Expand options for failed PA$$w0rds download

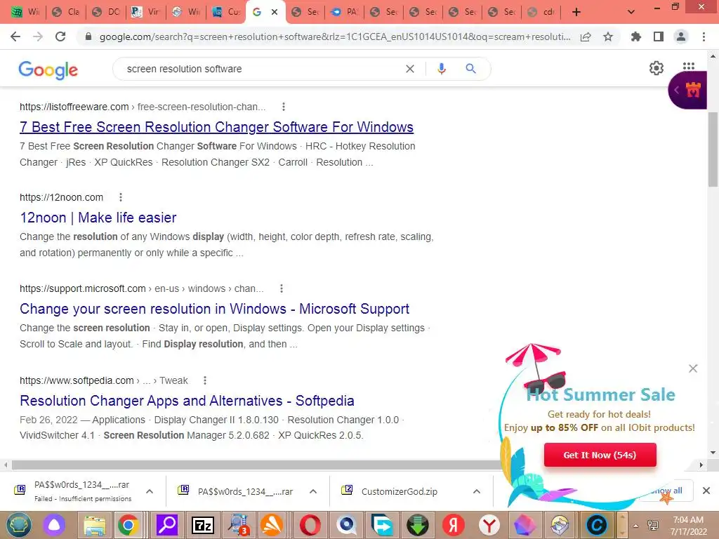tap(150, 491)
